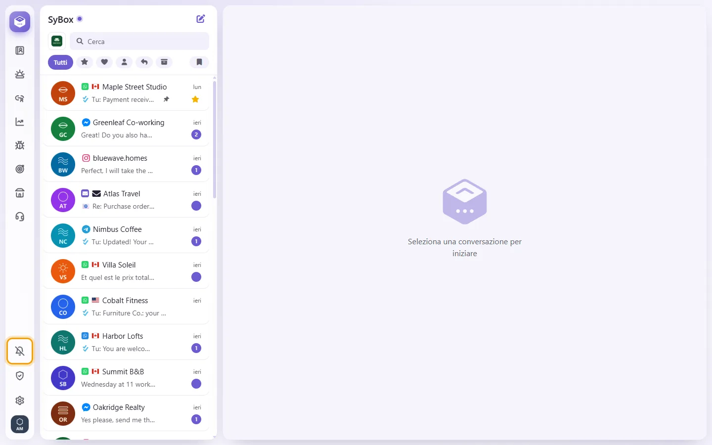Open the AM profile avatar
Viewport: 712px width, 445px height.
click(20, 424)
